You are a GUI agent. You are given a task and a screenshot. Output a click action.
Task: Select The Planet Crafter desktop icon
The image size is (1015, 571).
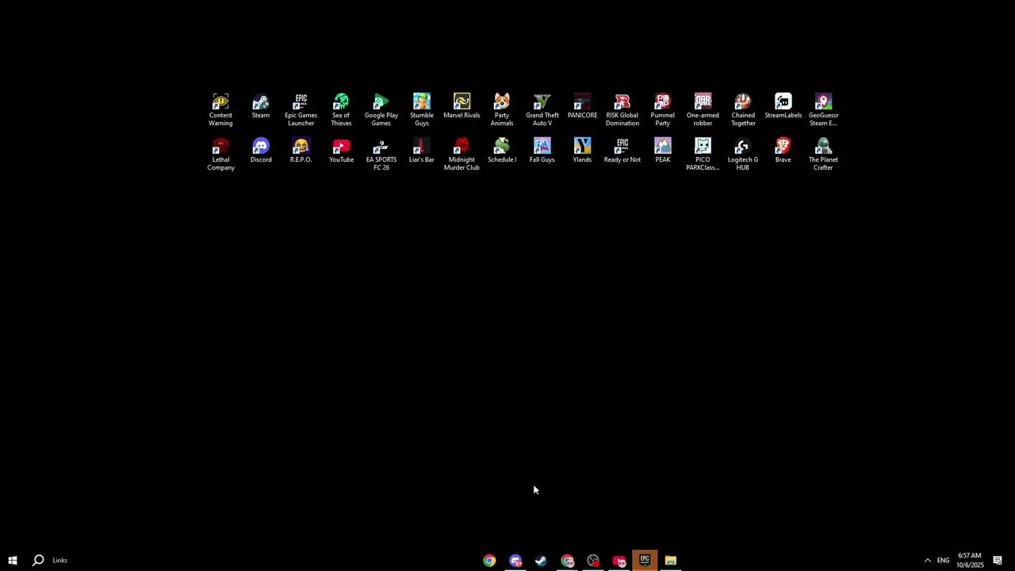pyautogui.click(x=823, y=154)
